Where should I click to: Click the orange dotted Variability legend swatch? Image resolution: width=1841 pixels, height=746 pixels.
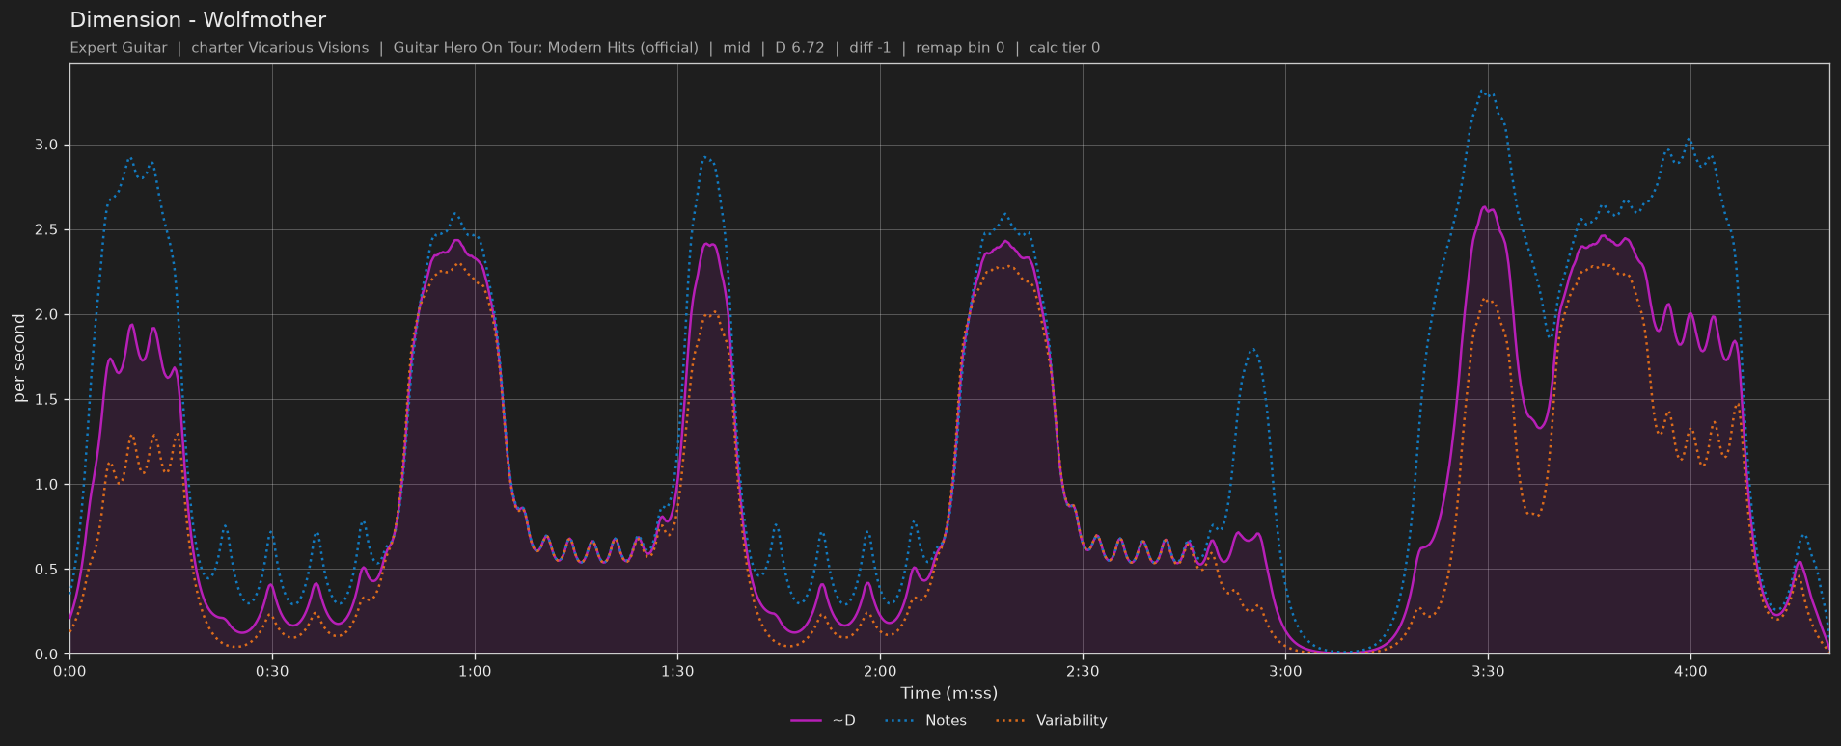click(1010, 721)
